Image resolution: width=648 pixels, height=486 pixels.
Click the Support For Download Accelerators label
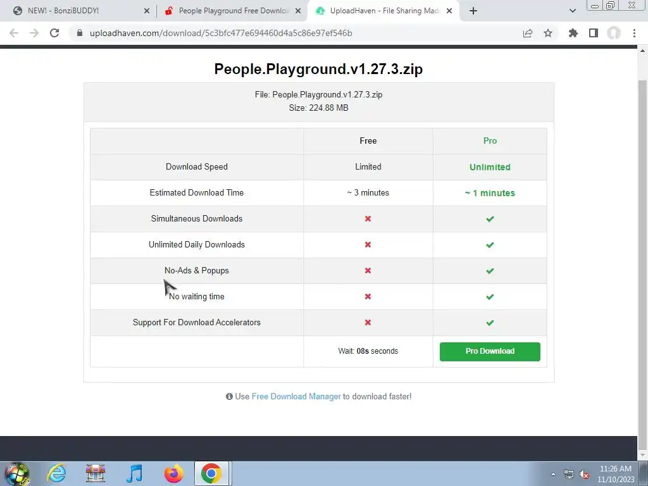click(x=197, y=322)
